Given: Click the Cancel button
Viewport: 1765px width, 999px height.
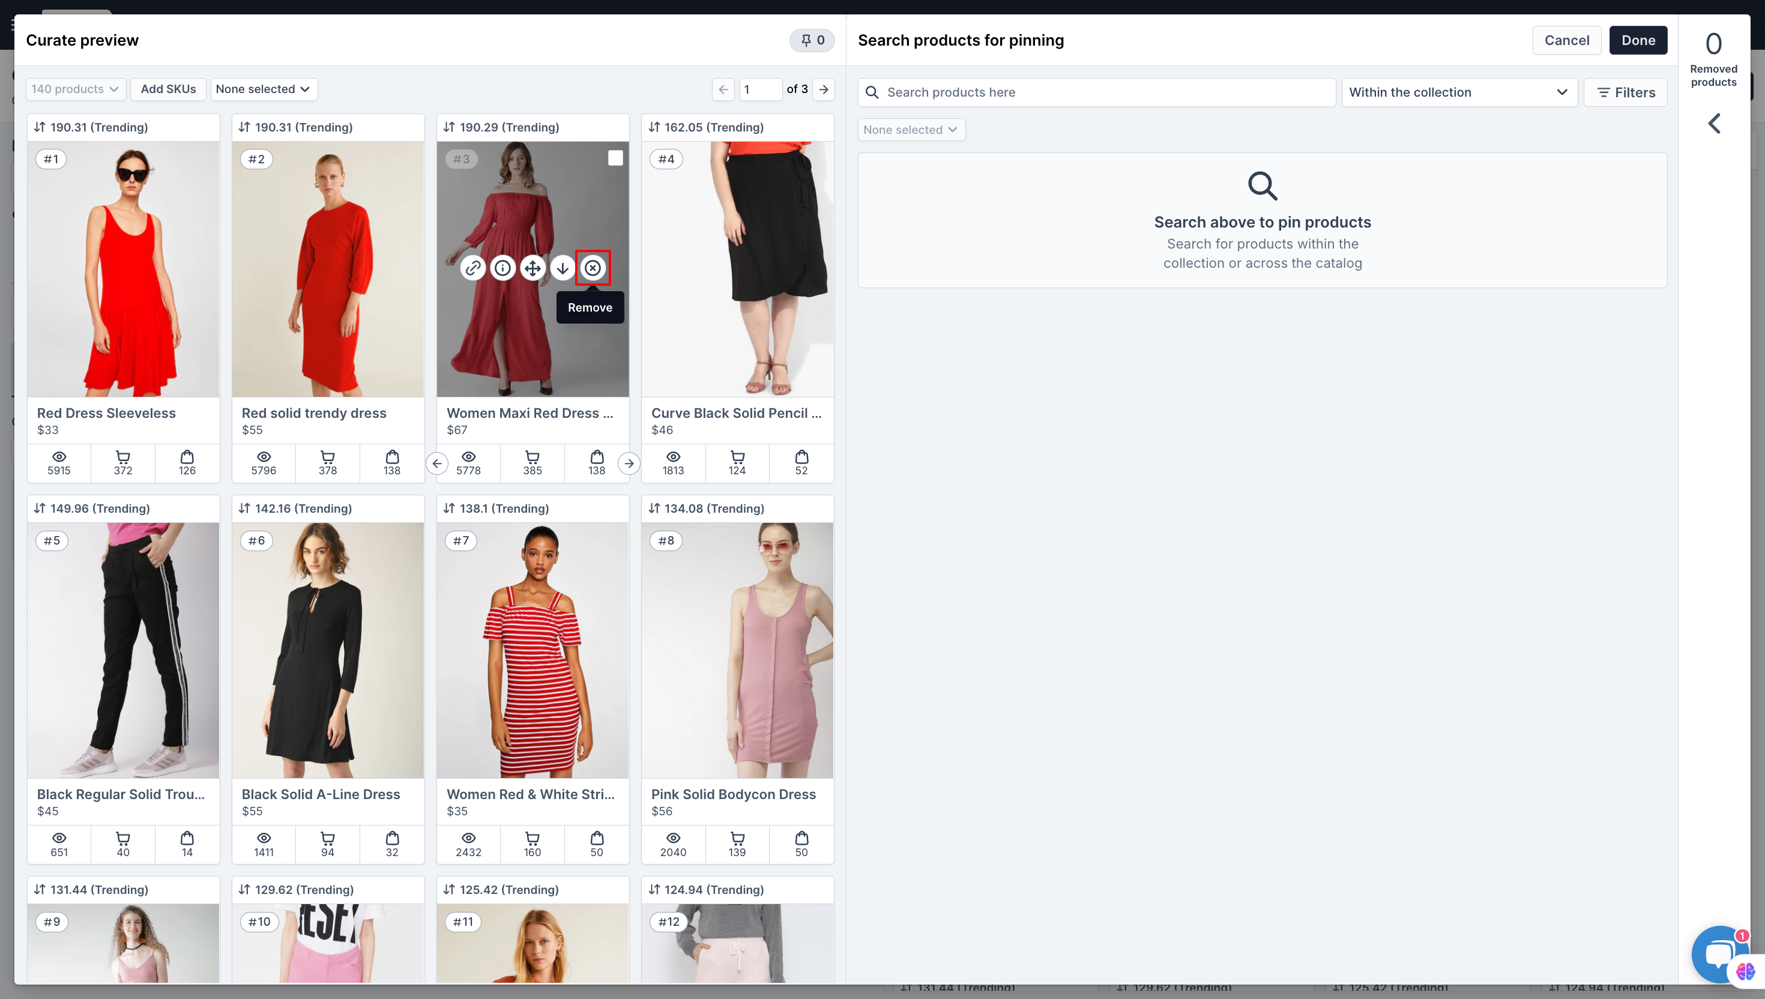Looking at the screenshot, I should point(1566,40).
